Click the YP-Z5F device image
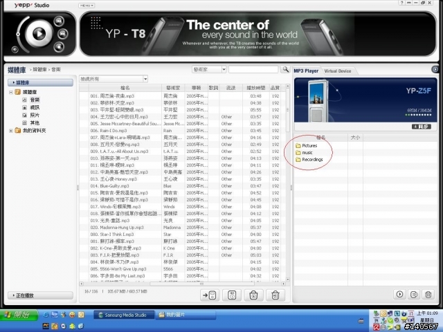 tap(318, 101)
